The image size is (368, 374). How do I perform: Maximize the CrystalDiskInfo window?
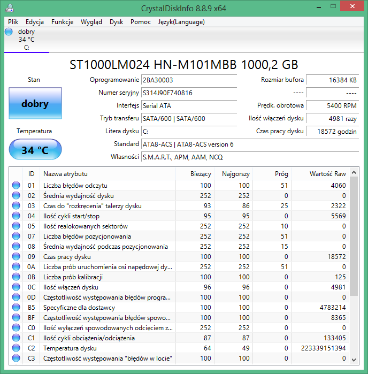(333, 6)
